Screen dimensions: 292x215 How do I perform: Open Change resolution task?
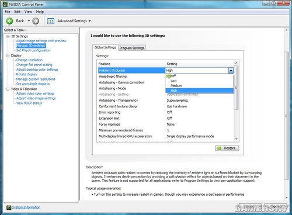click(x=29, y=60)
